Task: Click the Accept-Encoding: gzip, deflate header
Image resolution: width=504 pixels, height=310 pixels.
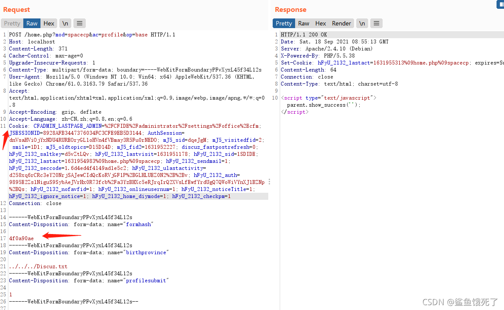Action: click(x=55, y=112)
